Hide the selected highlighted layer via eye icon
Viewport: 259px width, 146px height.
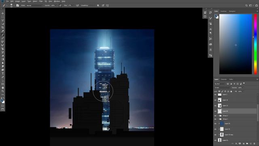215,111
